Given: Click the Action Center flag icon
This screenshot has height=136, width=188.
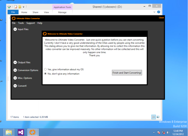Looking at the screenshot, I should 159,133.
